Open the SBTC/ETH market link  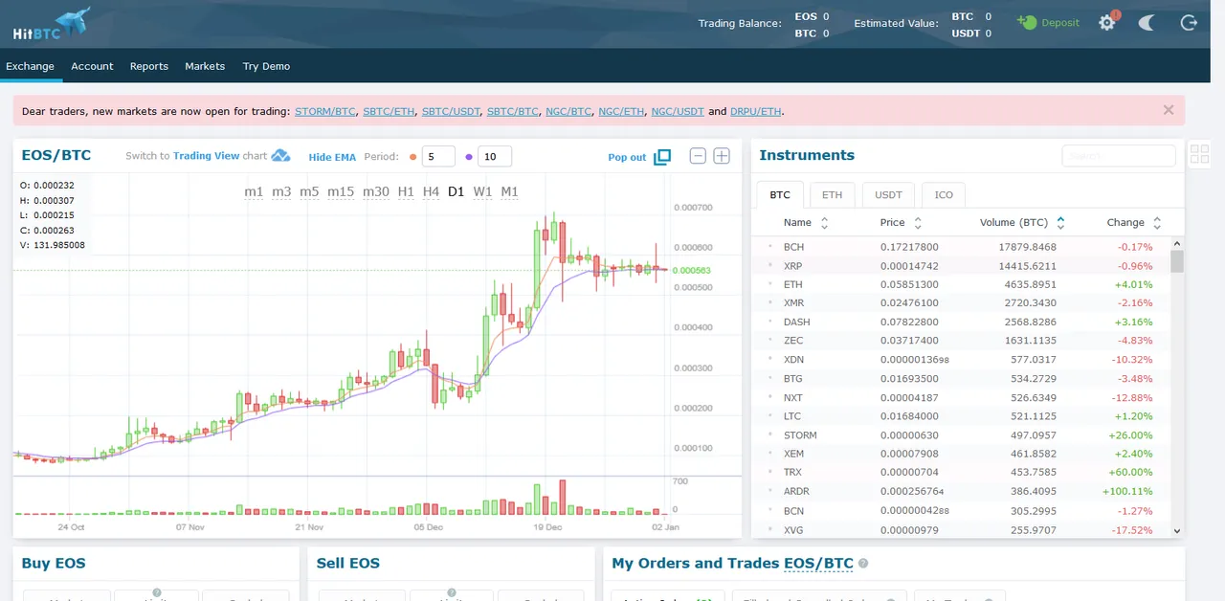tap(389, 111)
